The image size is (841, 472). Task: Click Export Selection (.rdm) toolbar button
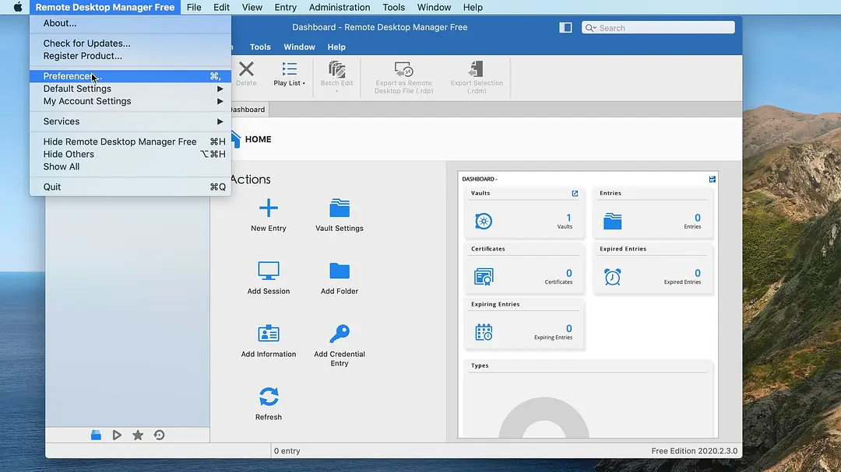click(x=477, y=78)
